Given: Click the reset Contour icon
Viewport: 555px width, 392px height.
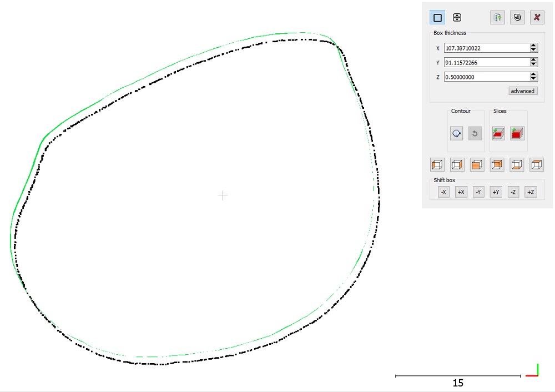Looking at the screenshot, I should (475, 133).
